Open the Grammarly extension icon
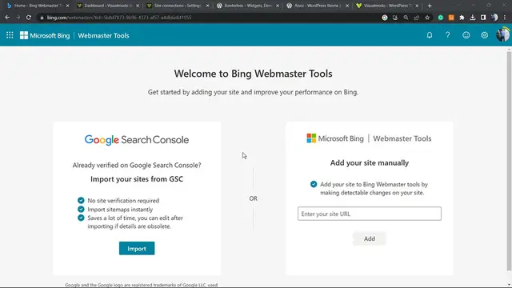This screenshot has width=512, height=288. click(441, 18)
